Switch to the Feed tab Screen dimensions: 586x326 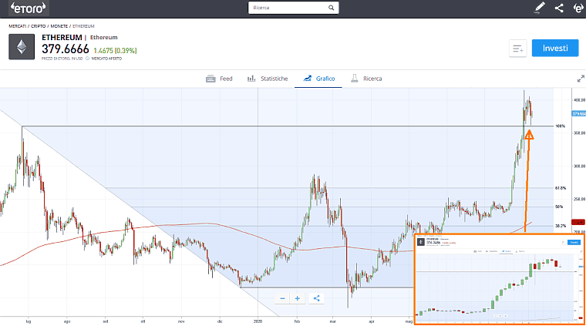(x=219, y=79)
